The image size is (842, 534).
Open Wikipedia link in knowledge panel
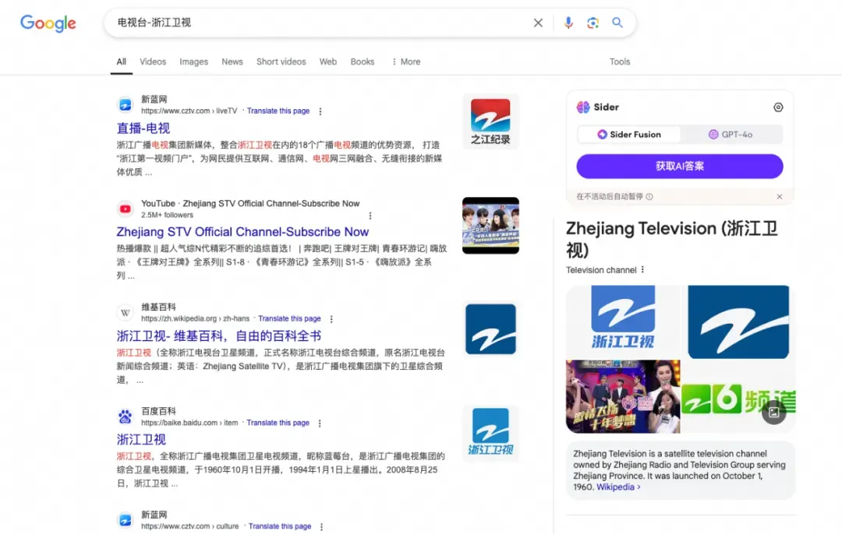tap(618, 487)
